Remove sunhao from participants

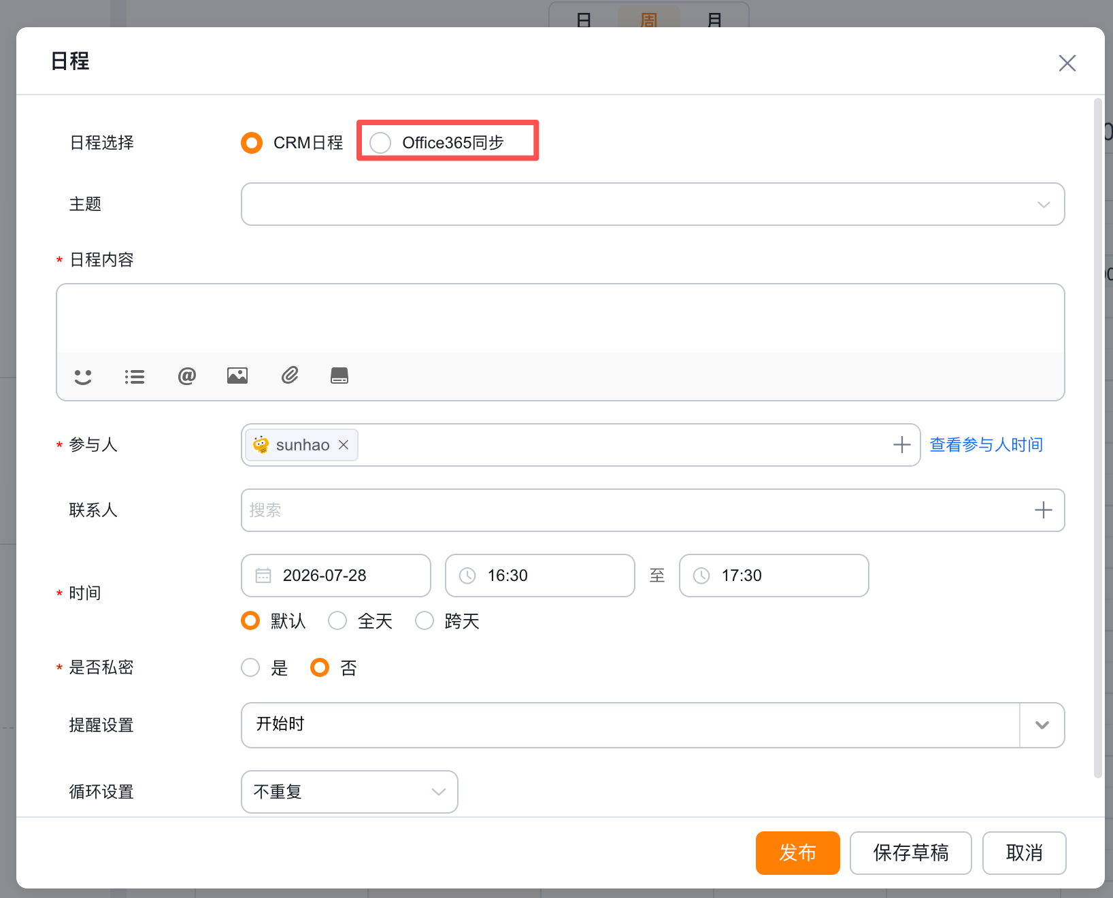[x=344, y=444]
